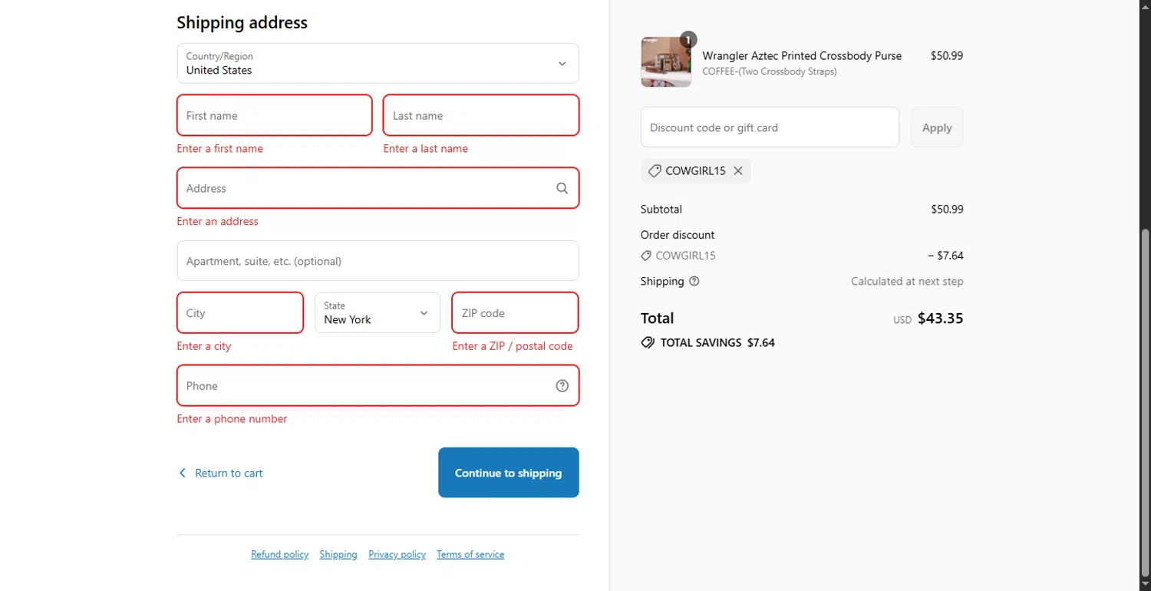
Task: Remove the COWGIRL15 discount code tag
Action: click(x=738, y=171)
